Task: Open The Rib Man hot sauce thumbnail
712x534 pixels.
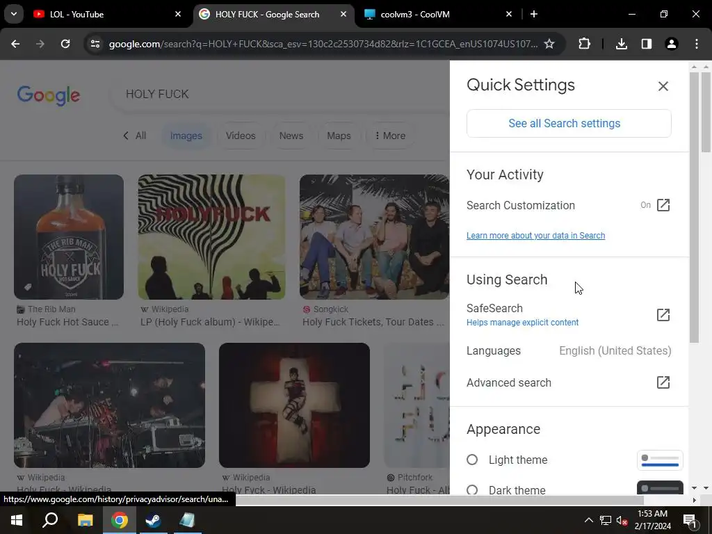Action: (x=69, y=237)
